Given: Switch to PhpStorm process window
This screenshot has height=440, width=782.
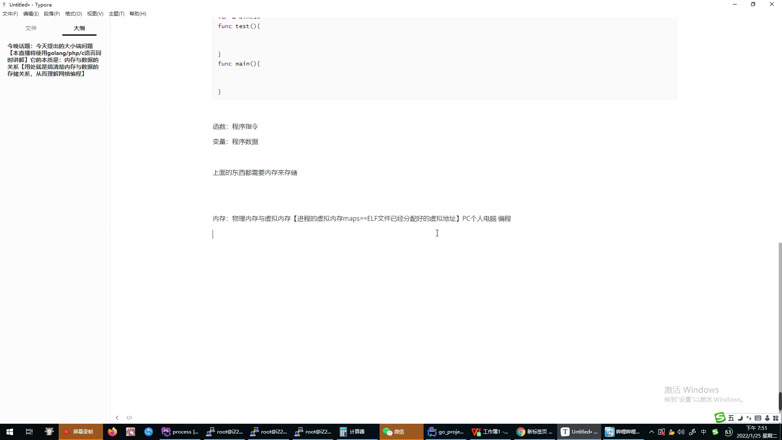Looking at the screenshot, I should point(180,432).
